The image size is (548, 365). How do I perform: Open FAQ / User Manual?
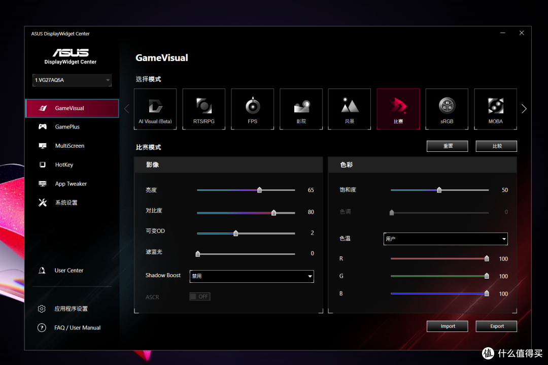click(77, 327)
